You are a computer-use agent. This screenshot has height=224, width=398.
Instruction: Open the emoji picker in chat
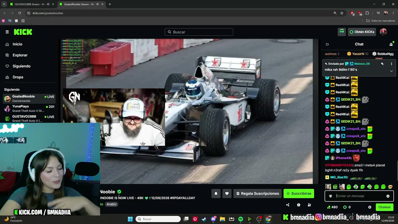click(388, 196)
